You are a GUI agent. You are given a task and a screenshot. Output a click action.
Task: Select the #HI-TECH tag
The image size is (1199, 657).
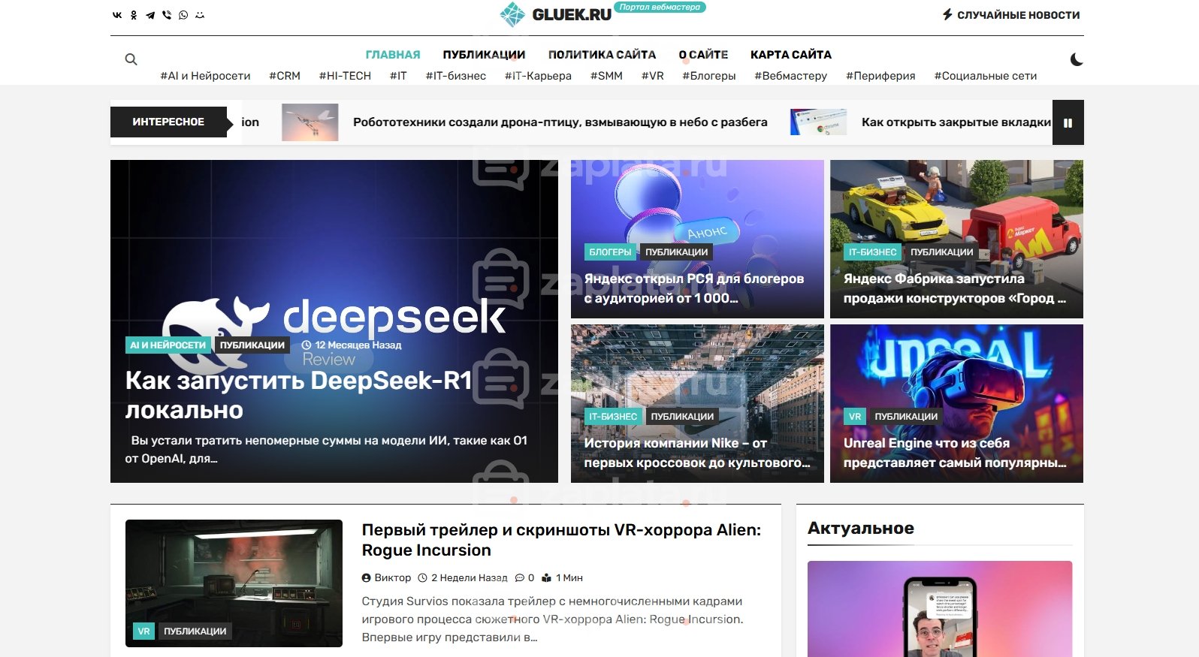(x=345, y=76)
